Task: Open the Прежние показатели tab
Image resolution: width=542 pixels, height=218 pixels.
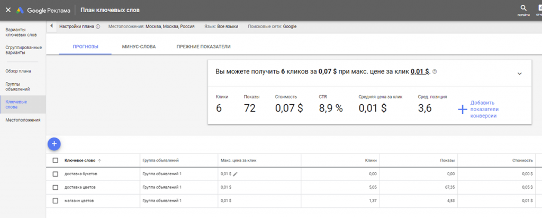Action: pyautogui.click(x=203, y=47)
